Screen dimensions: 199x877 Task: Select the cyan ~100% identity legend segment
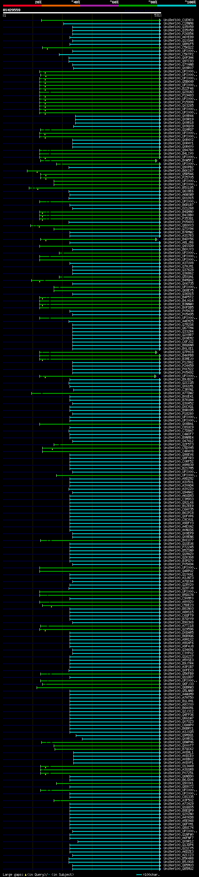(x=177, y=6)
